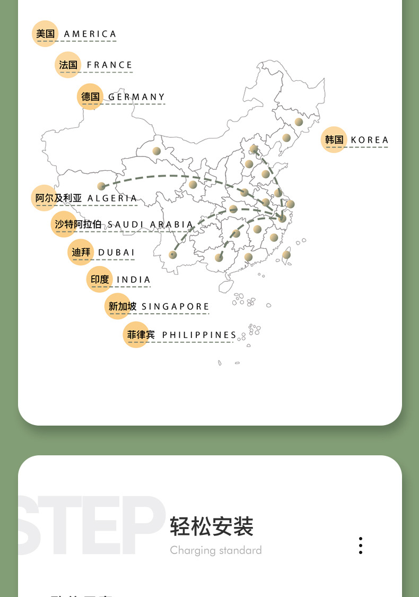Select the 法国 France country badge
This screenshot has height=597, width=419.
tap(68, 65)
